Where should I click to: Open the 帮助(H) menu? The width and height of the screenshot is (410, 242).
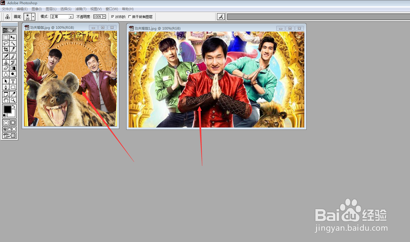point(128,9)
